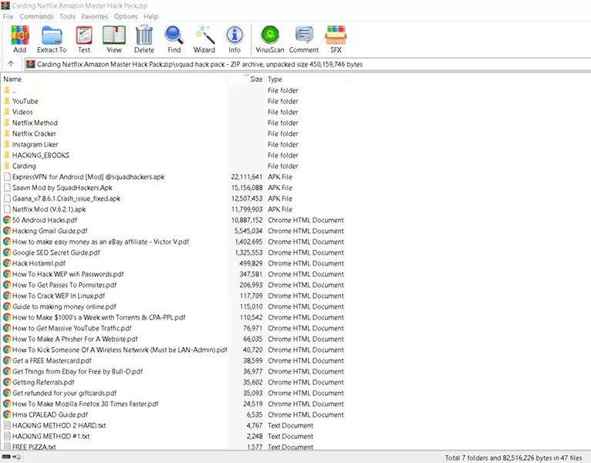Click the SFX toolbar icon
The width and height of the screenshot is (591, 463).
pos(336,35)
